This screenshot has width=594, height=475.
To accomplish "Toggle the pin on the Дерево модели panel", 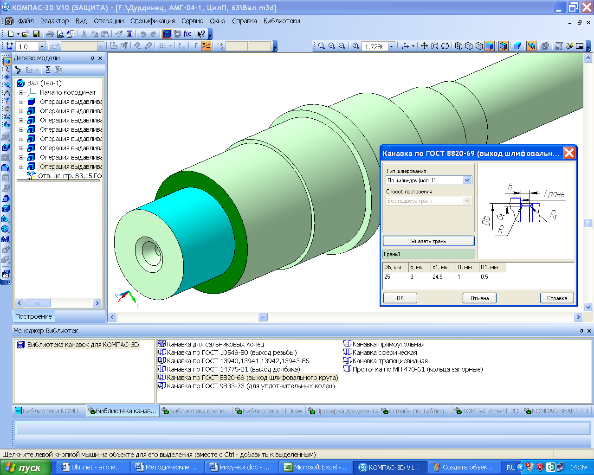I will coord(92,58).
